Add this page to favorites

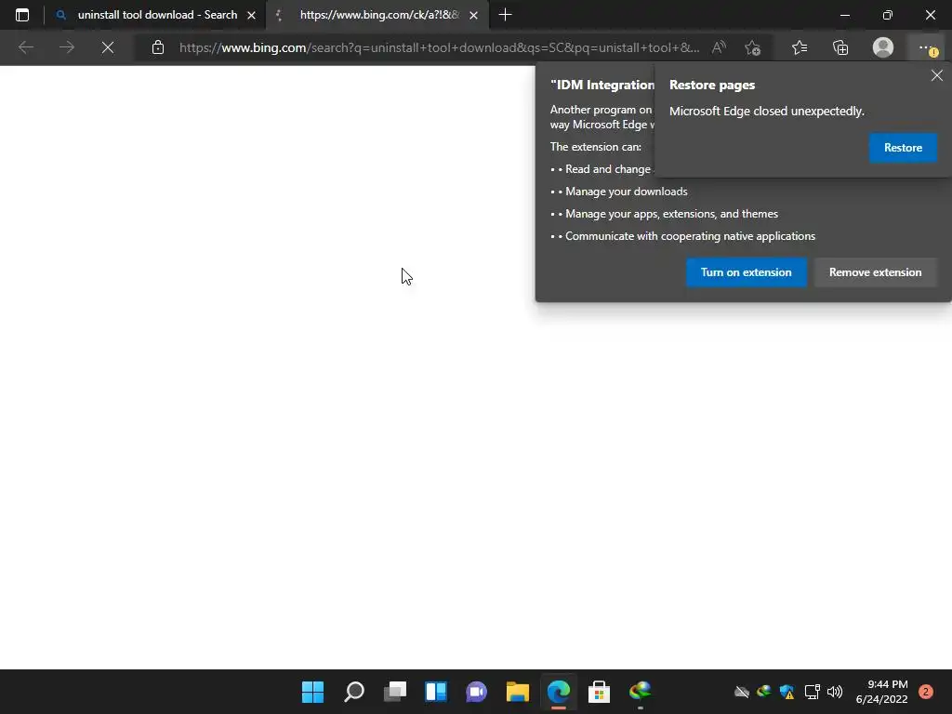(x=752, y=47)
